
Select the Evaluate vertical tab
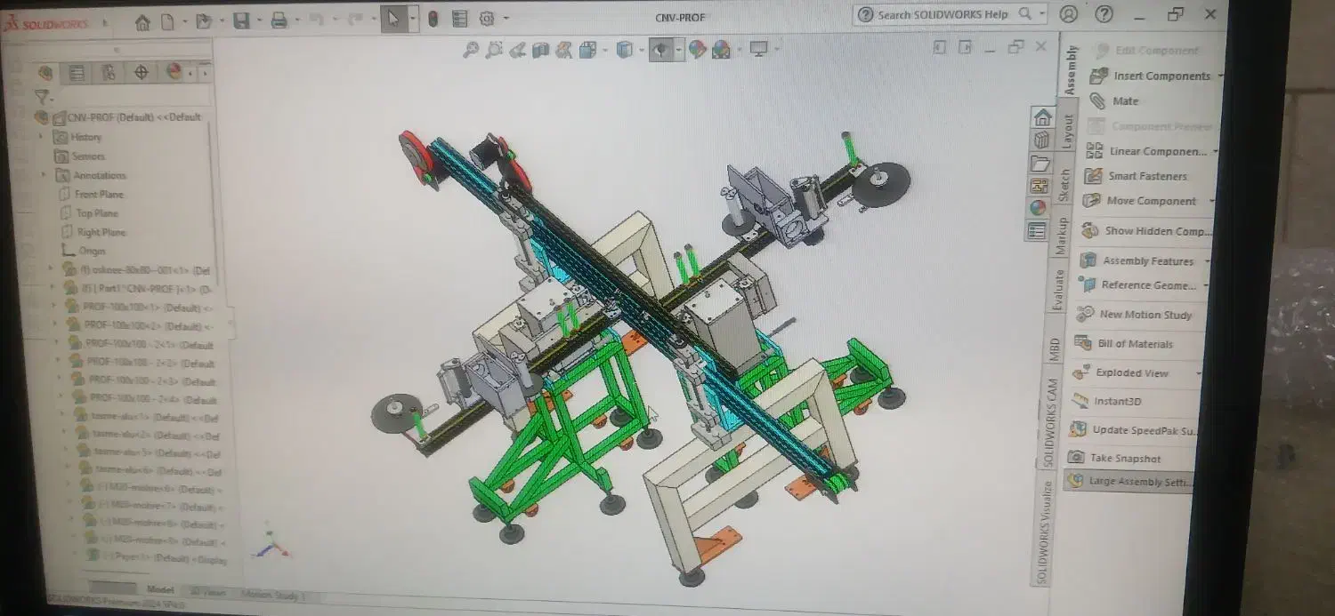(1057, 290)
